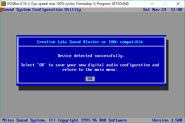Close the DOSBox window
This screenshot has height=123, width=185.
pyautogui.click(x=178, y=4)
